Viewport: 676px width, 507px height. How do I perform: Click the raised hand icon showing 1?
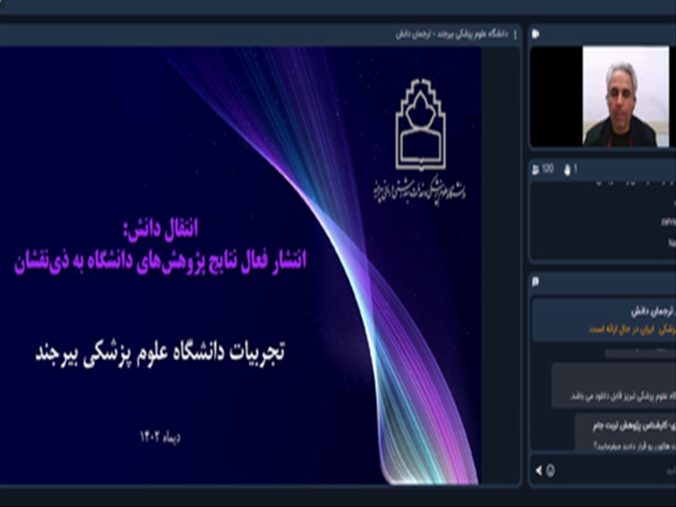(567, 170)
